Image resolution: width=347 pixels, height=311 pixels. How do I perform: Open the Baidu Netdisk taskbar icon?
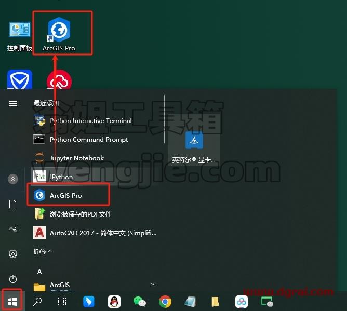[242, 302]
